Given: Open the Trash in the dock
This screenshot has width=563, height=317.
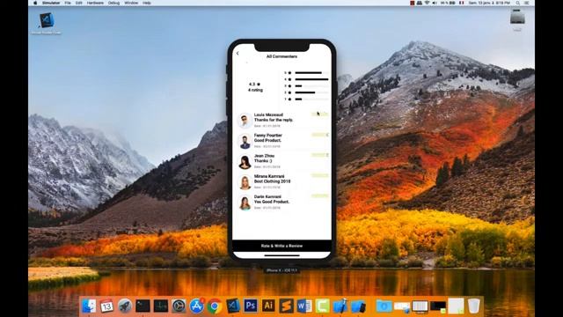Looking at the screenshot, I should tap(474, 306).
